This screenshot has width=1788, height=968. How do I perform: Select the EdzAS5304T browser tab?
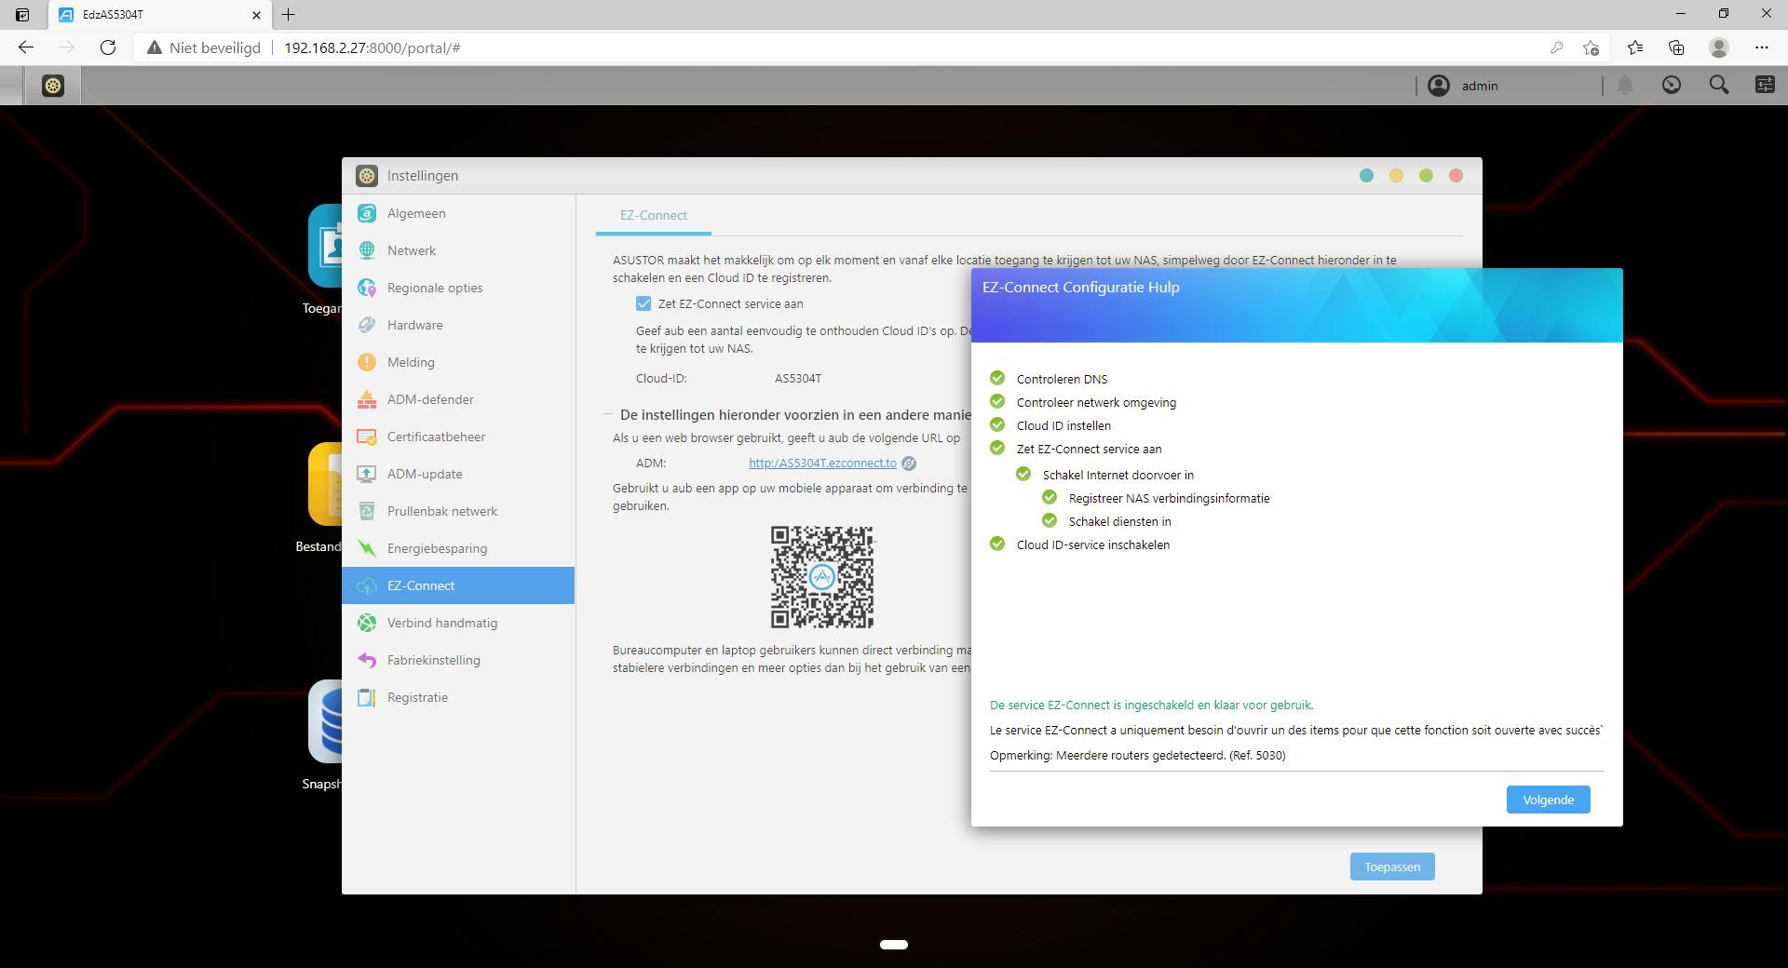(158, 15)
